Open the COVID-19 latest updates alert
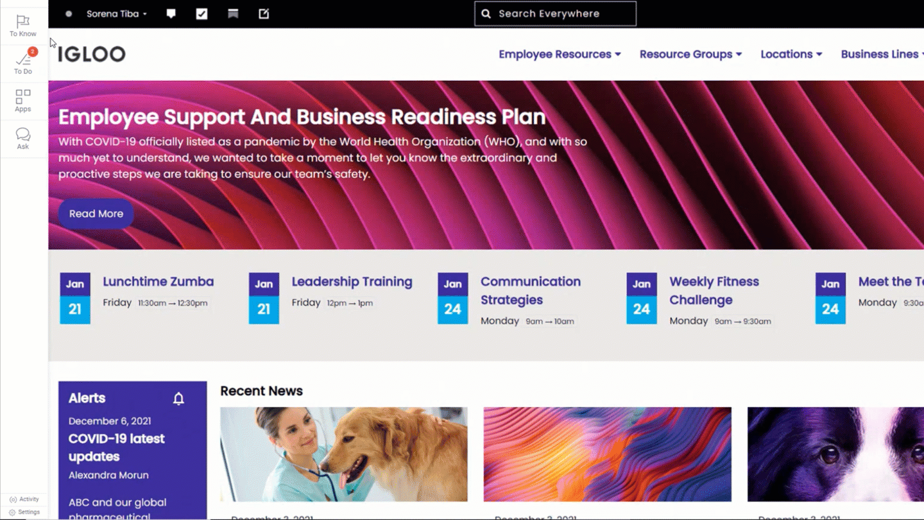This screenshot has width=924, height=520. click(116, 447)
